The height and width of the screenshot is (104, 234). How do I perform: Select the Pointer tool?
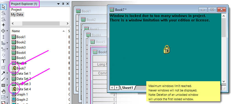point(4,7)
